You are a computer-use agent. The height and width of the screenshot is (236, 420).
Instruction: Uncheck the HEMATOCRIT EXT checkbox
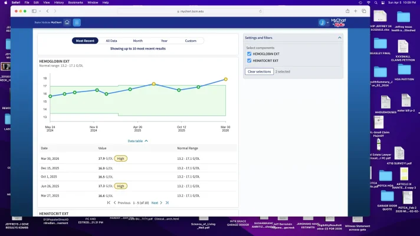coord(249,60)
